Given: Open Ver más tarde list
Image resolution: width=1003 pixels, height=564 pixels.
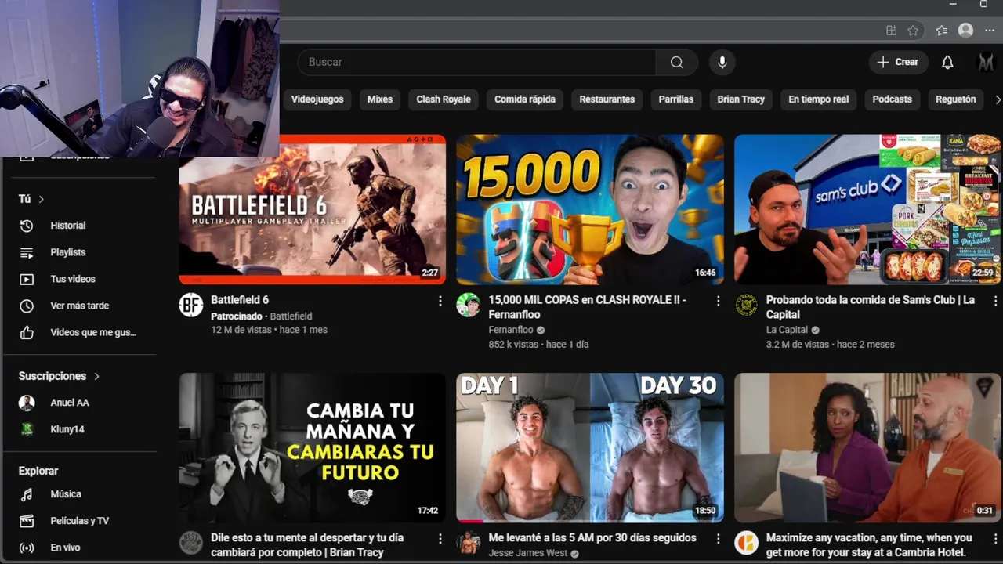Looking at the screenshot, I should coord(78,305).
